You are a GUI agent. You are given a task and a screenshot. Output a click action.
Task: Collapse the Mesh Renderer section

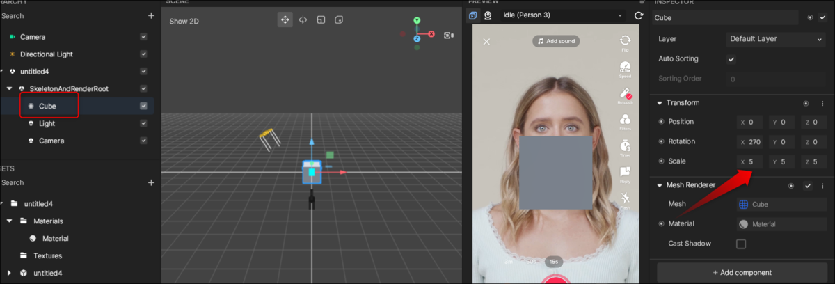660,185
